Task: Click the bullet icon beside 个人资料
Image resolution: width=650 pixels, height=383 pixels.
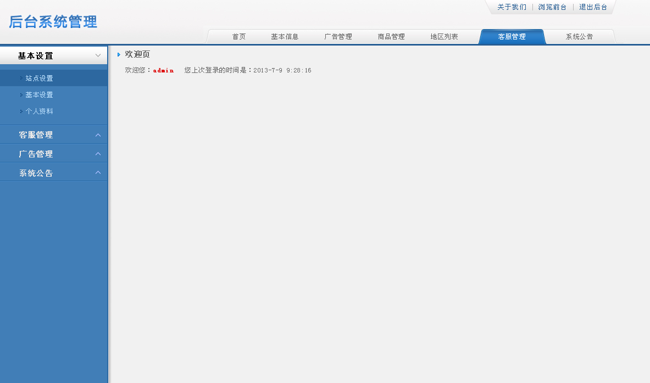Action: 21,111
